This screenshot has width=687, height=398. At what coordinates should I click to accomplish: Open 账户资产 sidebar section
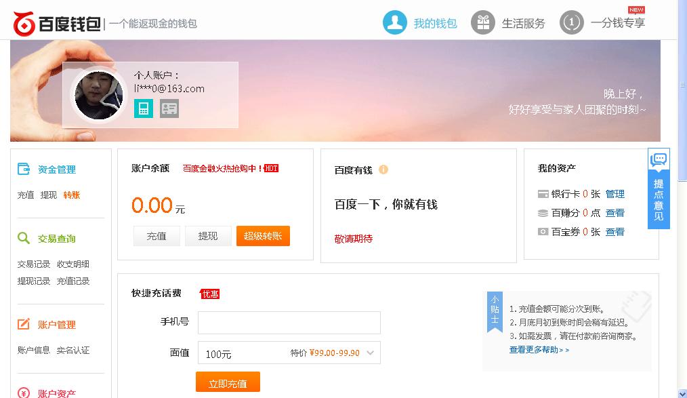tap(56, 393)
